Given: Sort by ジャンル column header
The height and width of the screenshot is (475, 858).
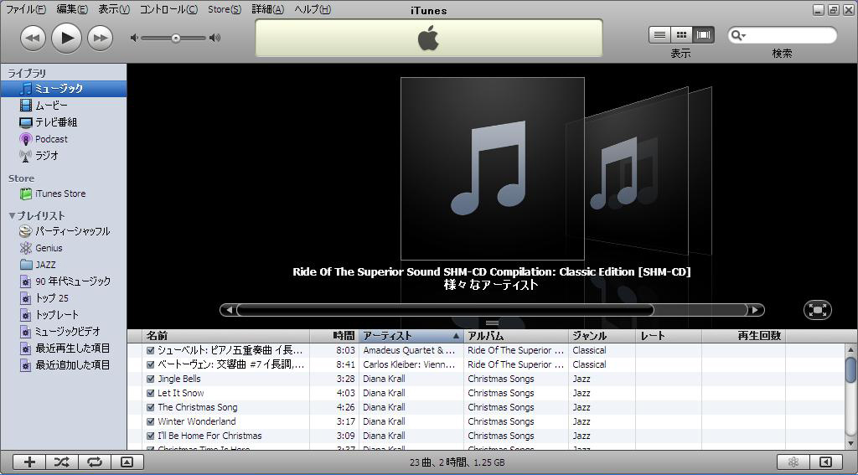Looking at the screenshot, I should pyautogui.click(x=602, y=335).
